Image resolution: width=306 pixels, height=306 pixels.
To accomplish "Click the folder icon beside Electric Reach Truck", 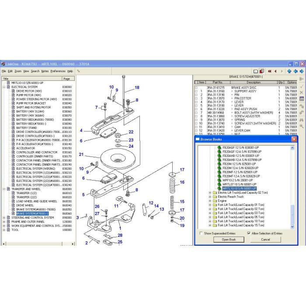I will tap(215, 197).
